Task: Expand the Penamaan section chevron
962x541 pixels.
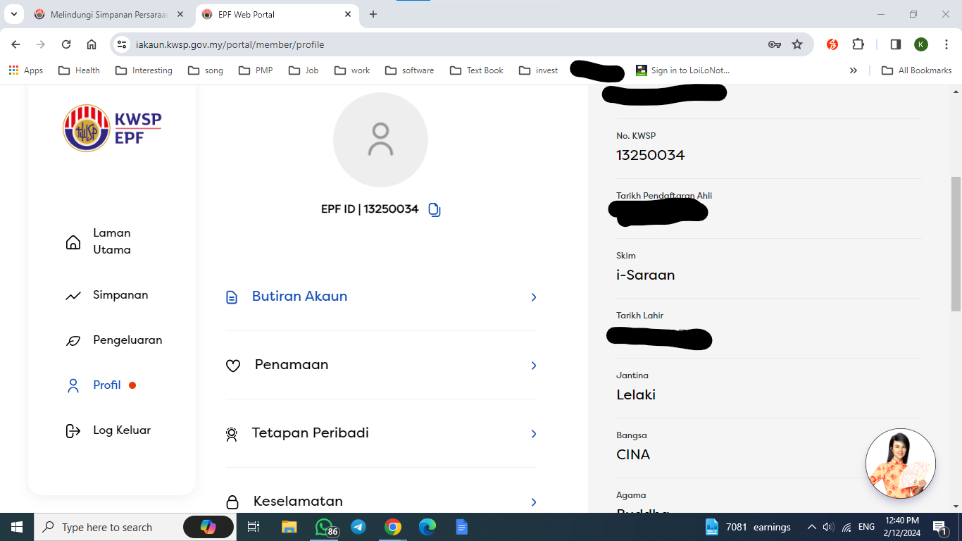Action: click(x=533, y=366)
